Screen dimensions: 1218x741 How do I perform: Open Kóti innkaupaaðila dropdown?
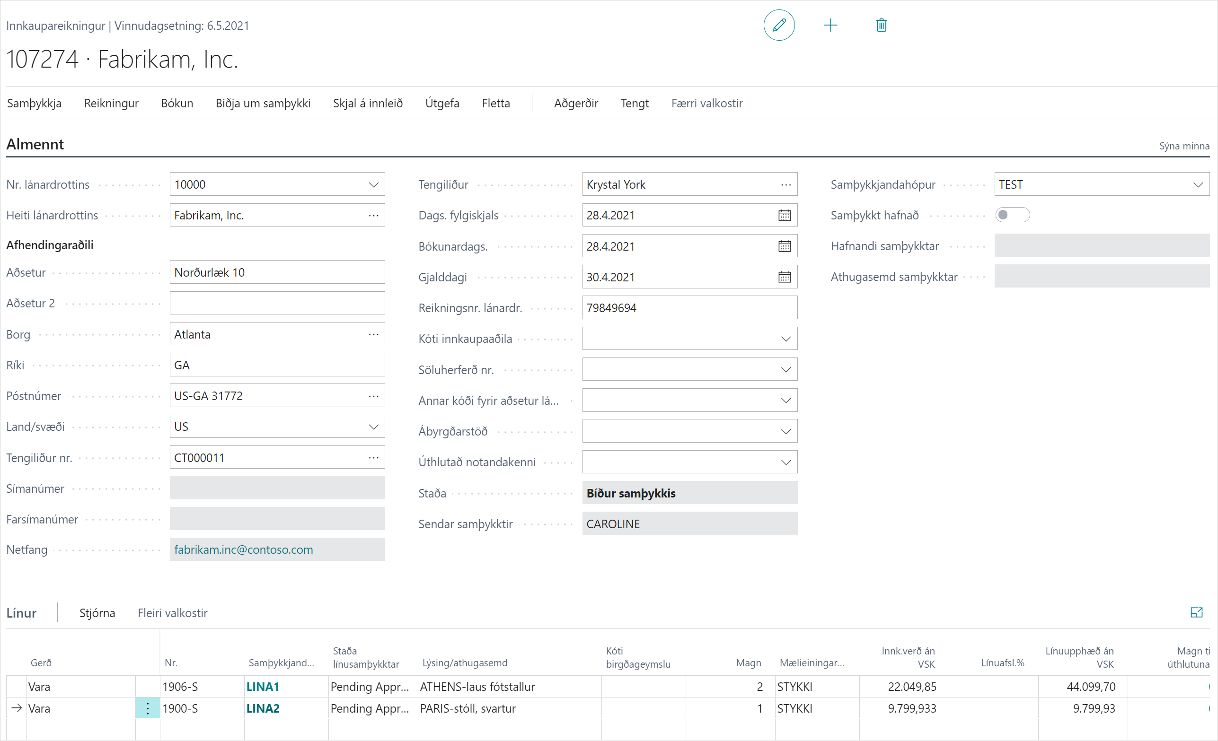(786, 339)
